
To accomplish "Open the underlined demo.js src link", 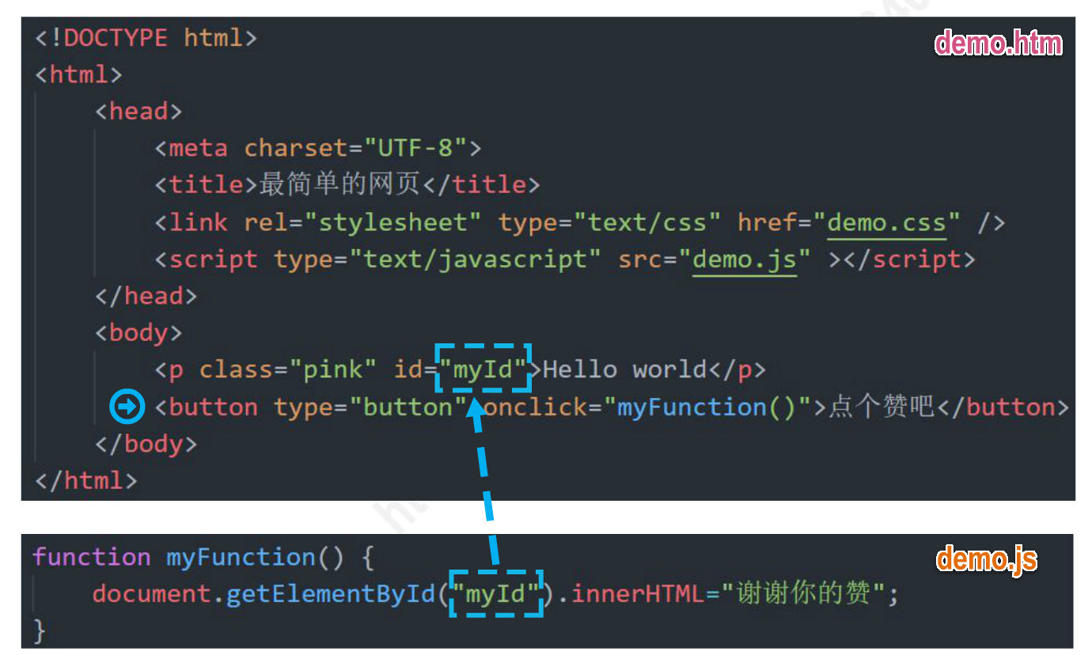I will 744,259.
